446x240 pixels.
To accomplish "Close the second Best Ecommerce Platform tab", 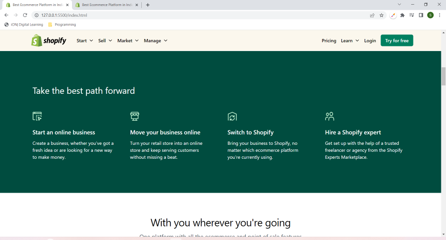I will pos(137,5).
